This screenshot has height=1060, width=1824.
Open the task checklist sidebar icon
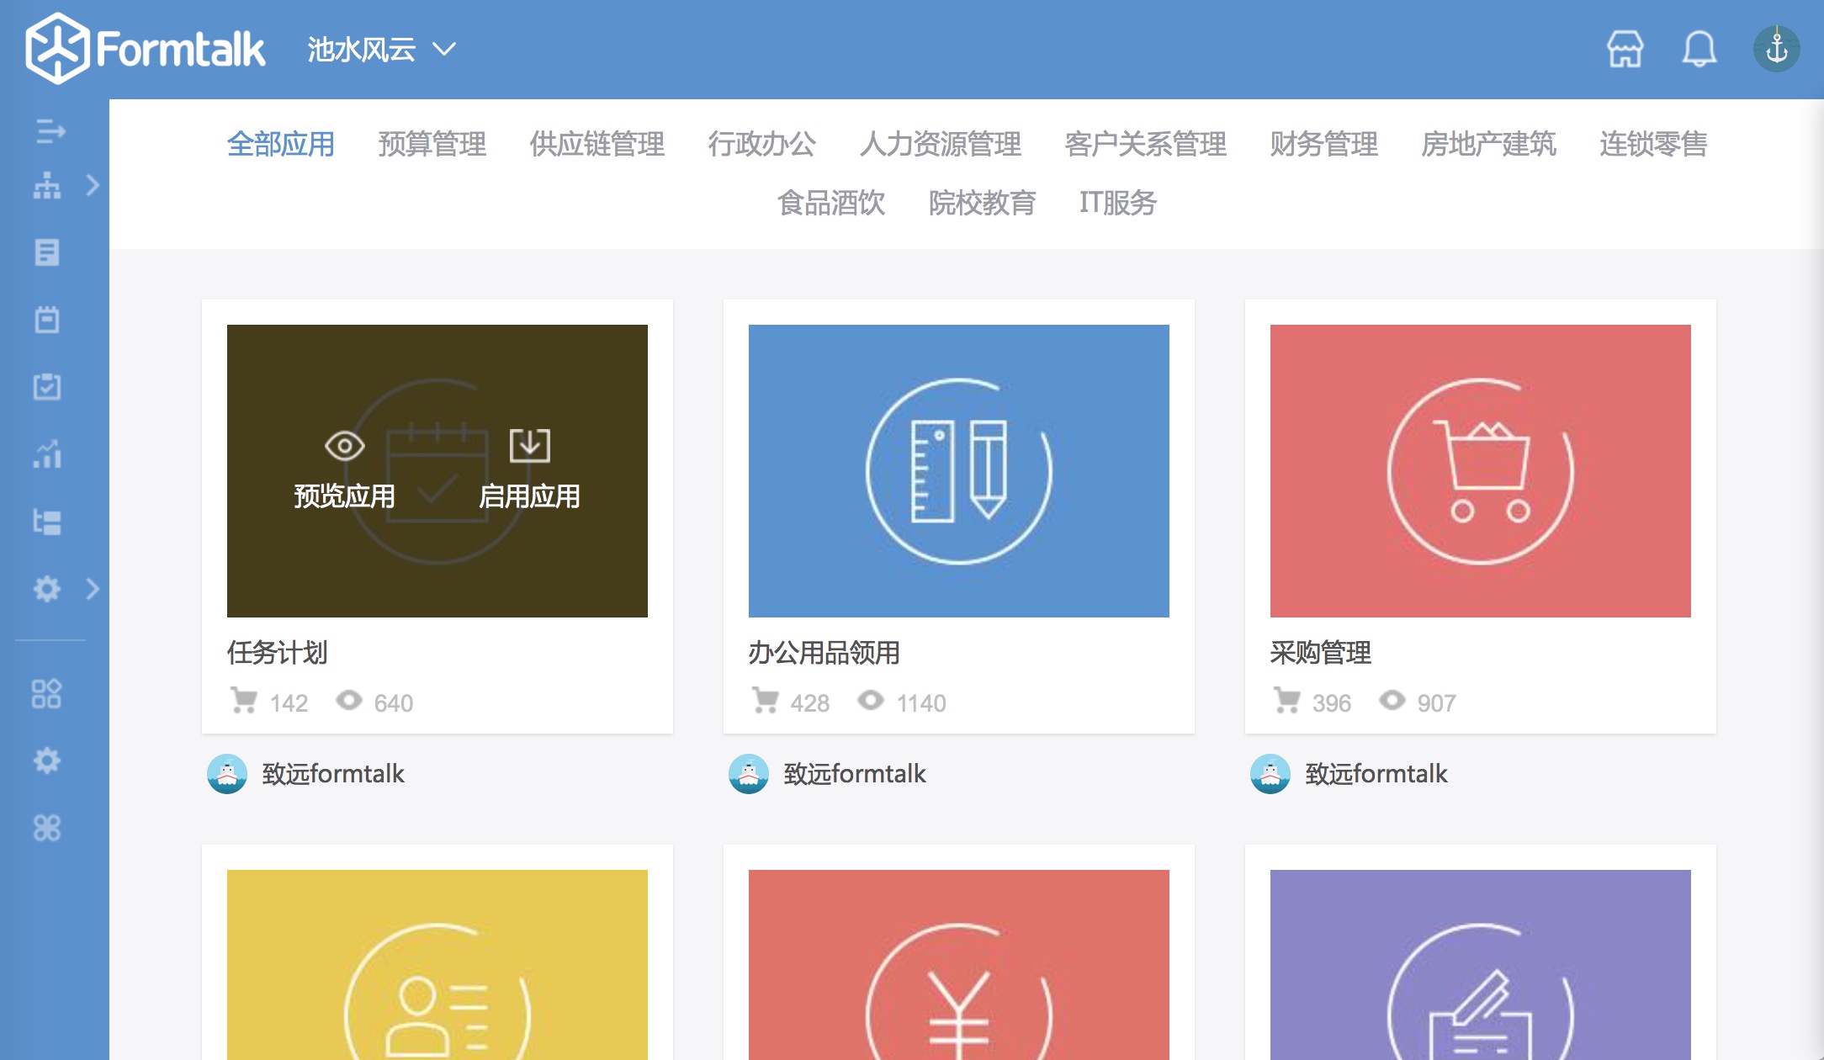click(47, 387)
